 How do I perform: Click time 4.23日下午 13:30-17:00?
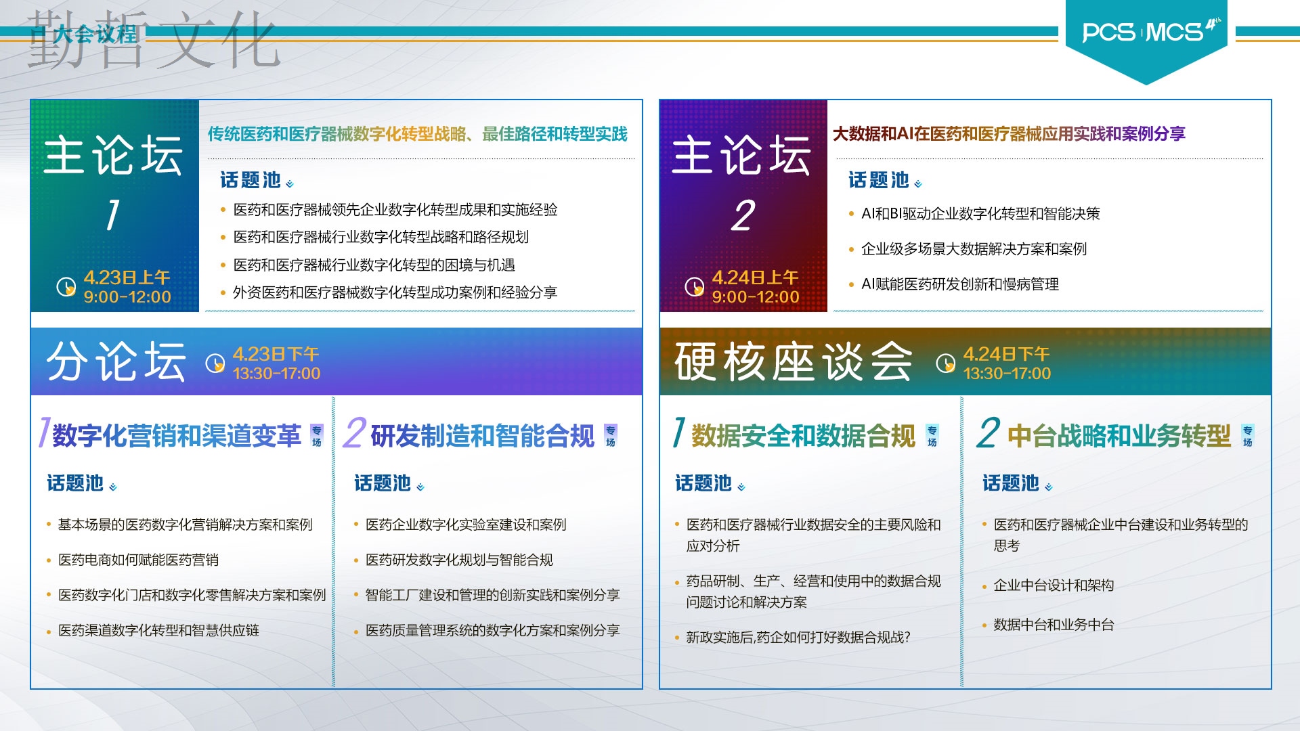(276, 363)
